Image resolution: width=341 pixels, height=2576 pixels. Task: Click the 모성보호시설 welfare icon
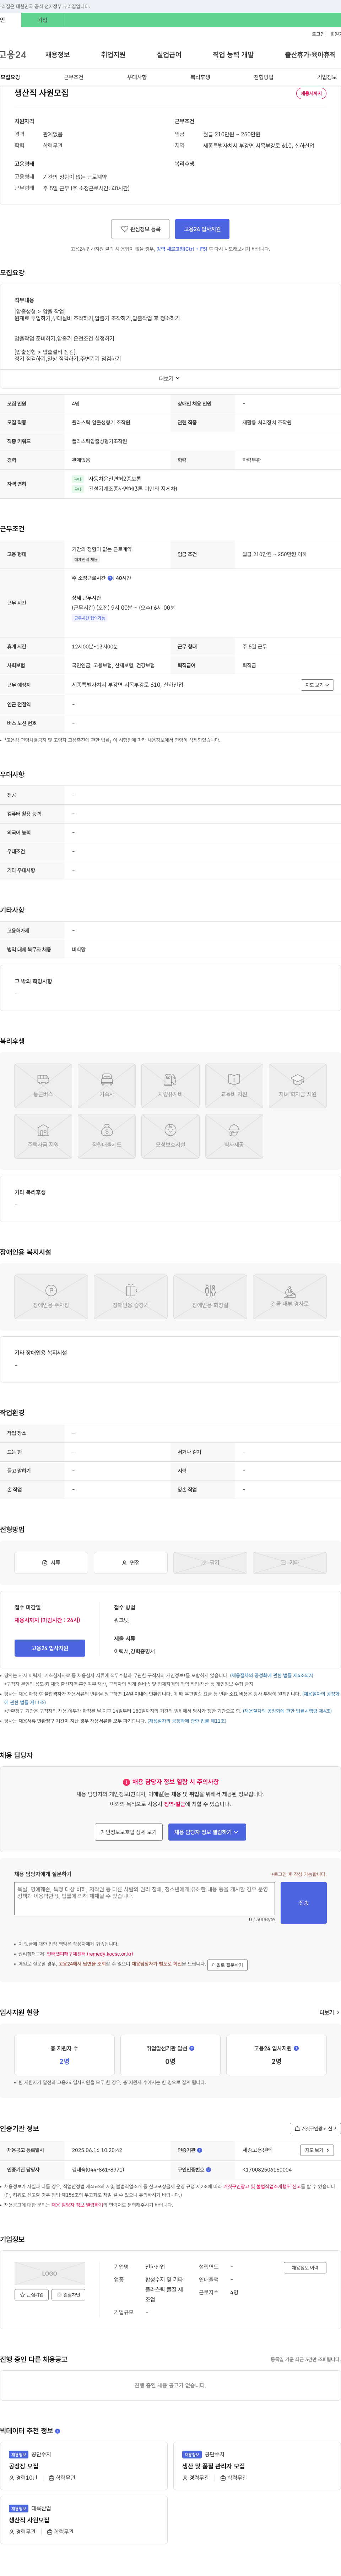tap(170, 1136)
